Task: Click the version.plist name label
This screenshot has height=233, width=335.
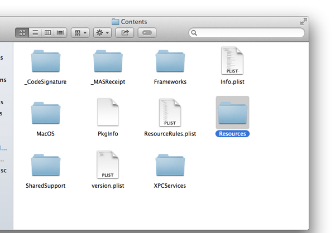Action: pyautogui.click(x=108, y=186)
